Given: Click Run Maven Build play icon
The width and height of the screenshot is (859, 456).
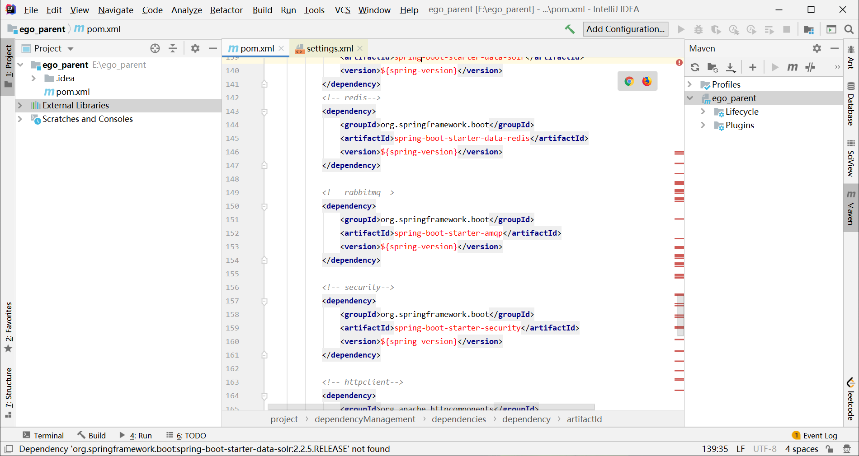Looking at the screenshot, I should tap(775, 67).
